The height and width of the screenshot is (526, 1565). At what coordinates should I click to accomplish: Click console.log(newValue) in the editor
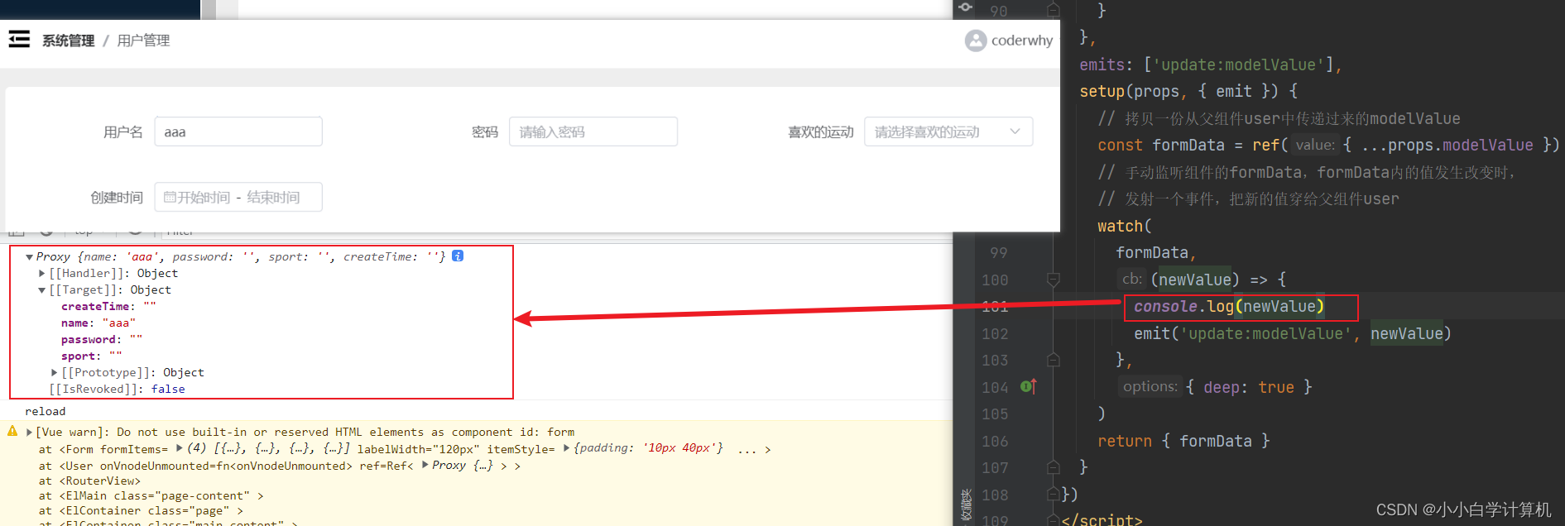pos(1229,307)
